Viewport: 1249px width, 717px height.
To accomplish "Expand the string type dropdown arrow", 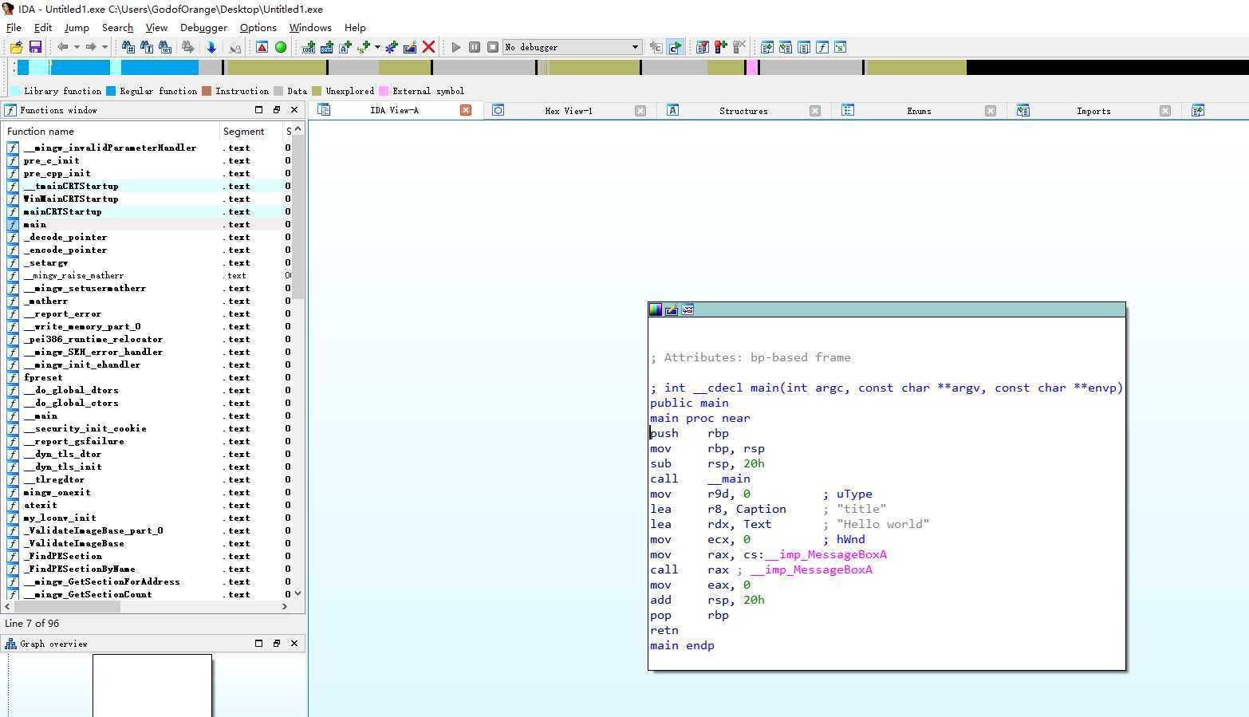I will (377, 47).
